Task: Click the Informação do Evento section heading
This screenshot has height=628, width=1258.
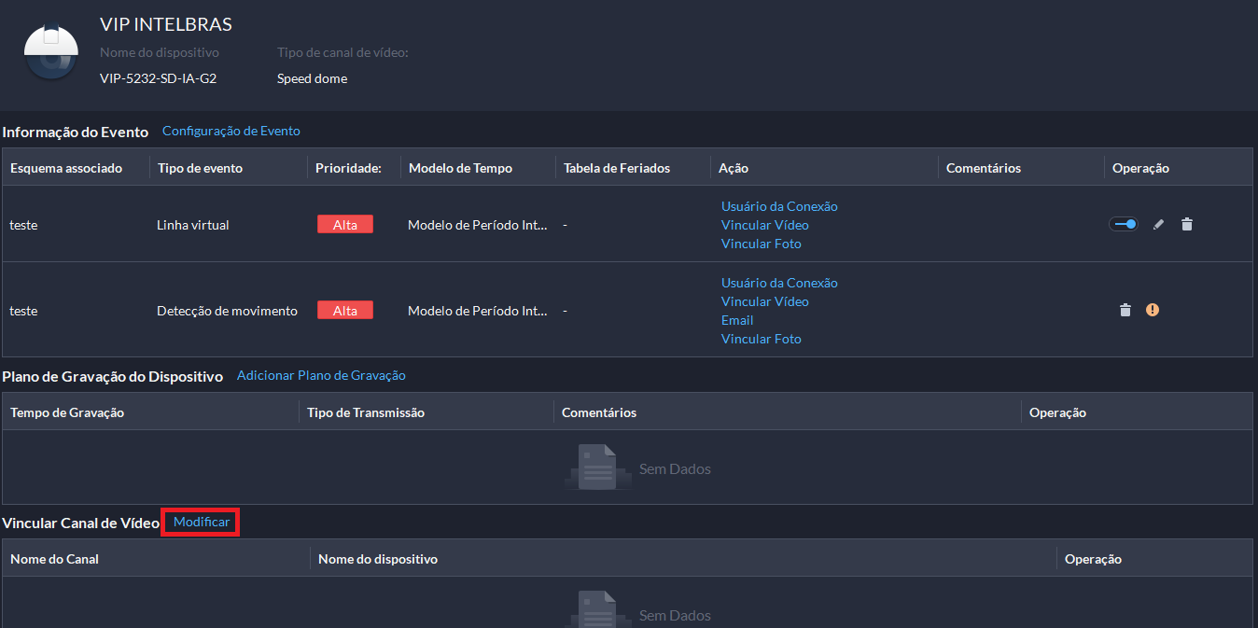Action: (75, 132)
